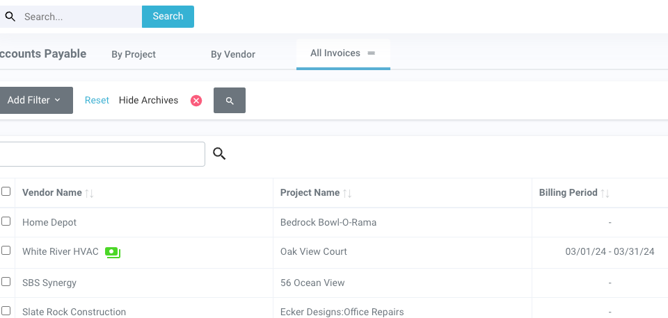Tick the White River HVAC row checkbox
The height and width of the screenshot is (318, 668).
6,251
